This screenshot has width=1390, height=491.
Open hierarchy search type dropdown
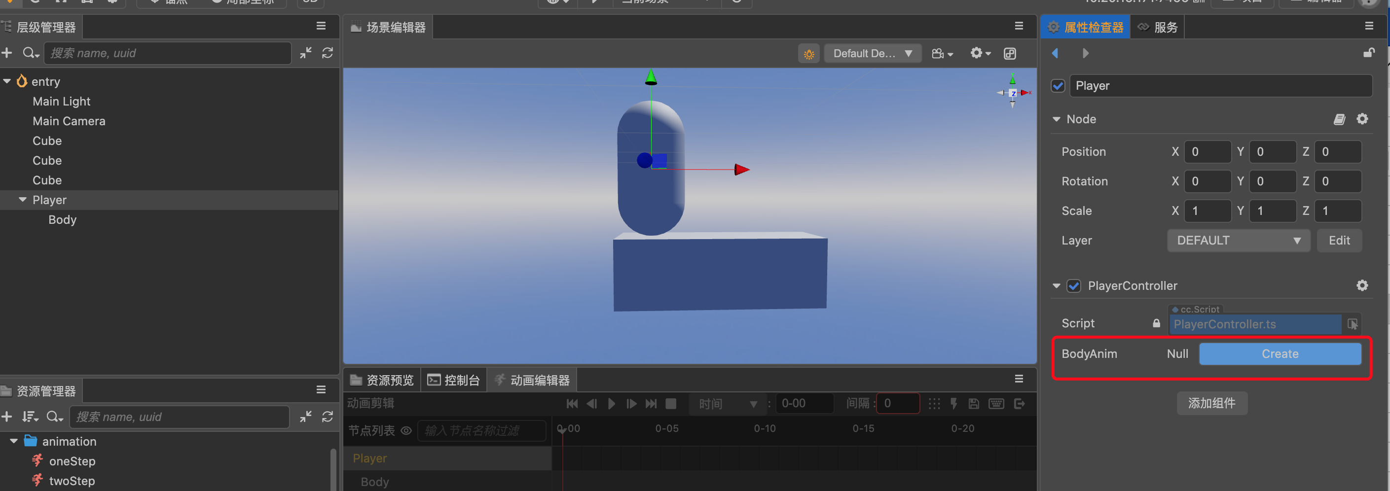coord(31,53)
